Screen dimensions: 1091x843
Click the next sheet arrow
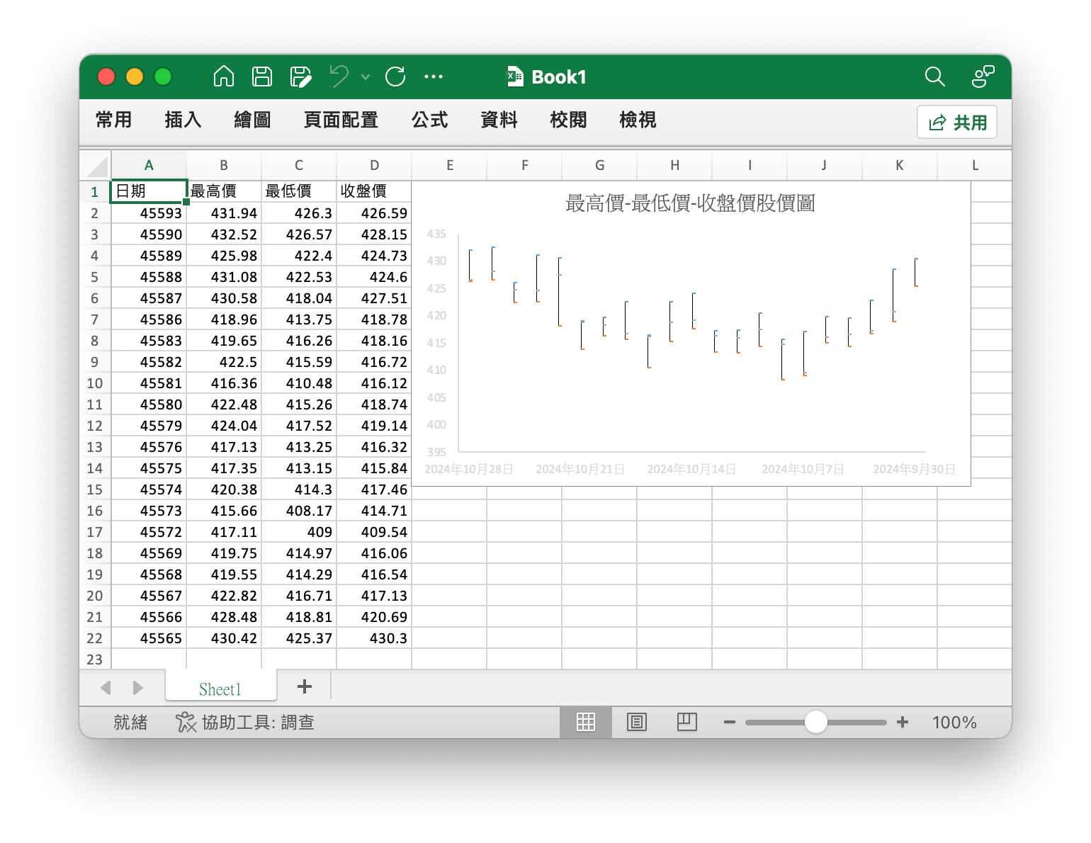(137, 687)
